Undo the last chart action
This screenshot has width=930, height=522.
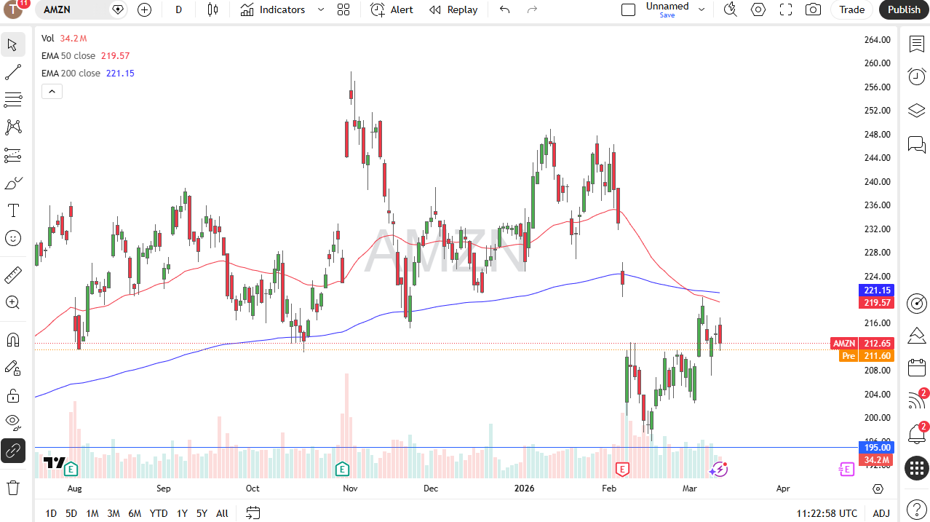pyautogui.click(x=504, y=9)
